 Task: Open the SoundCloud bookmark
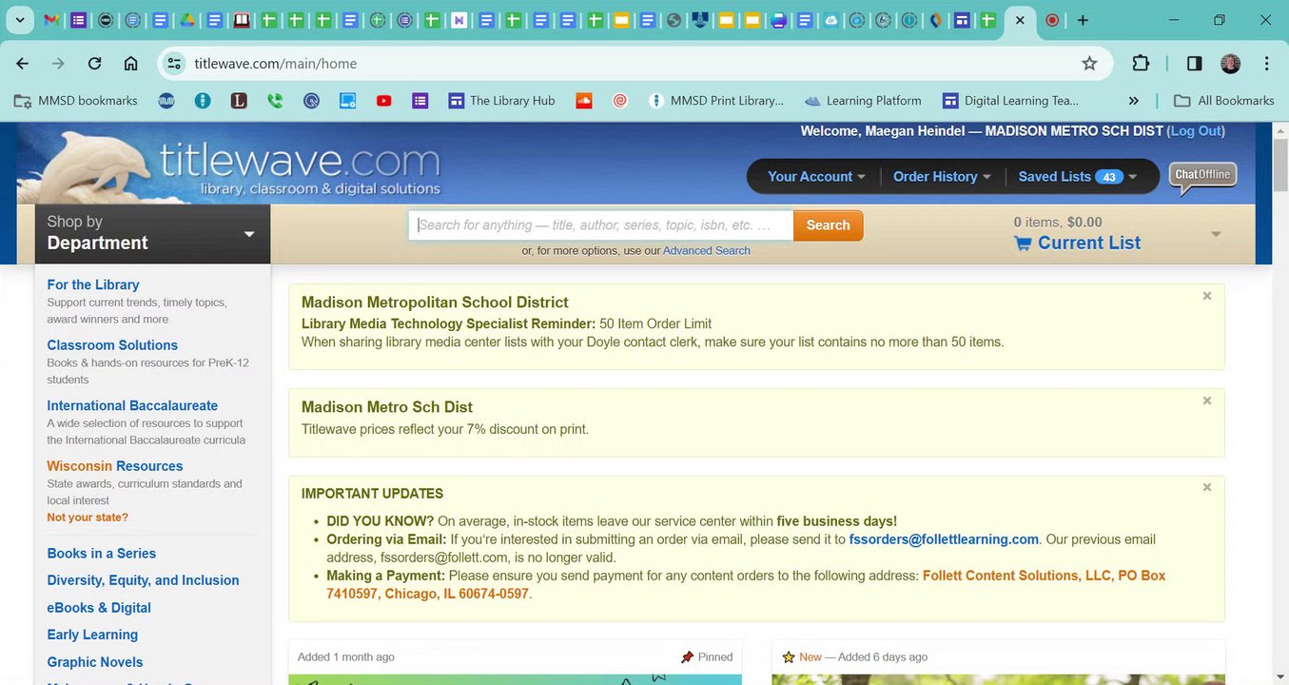tap(584, 101)
